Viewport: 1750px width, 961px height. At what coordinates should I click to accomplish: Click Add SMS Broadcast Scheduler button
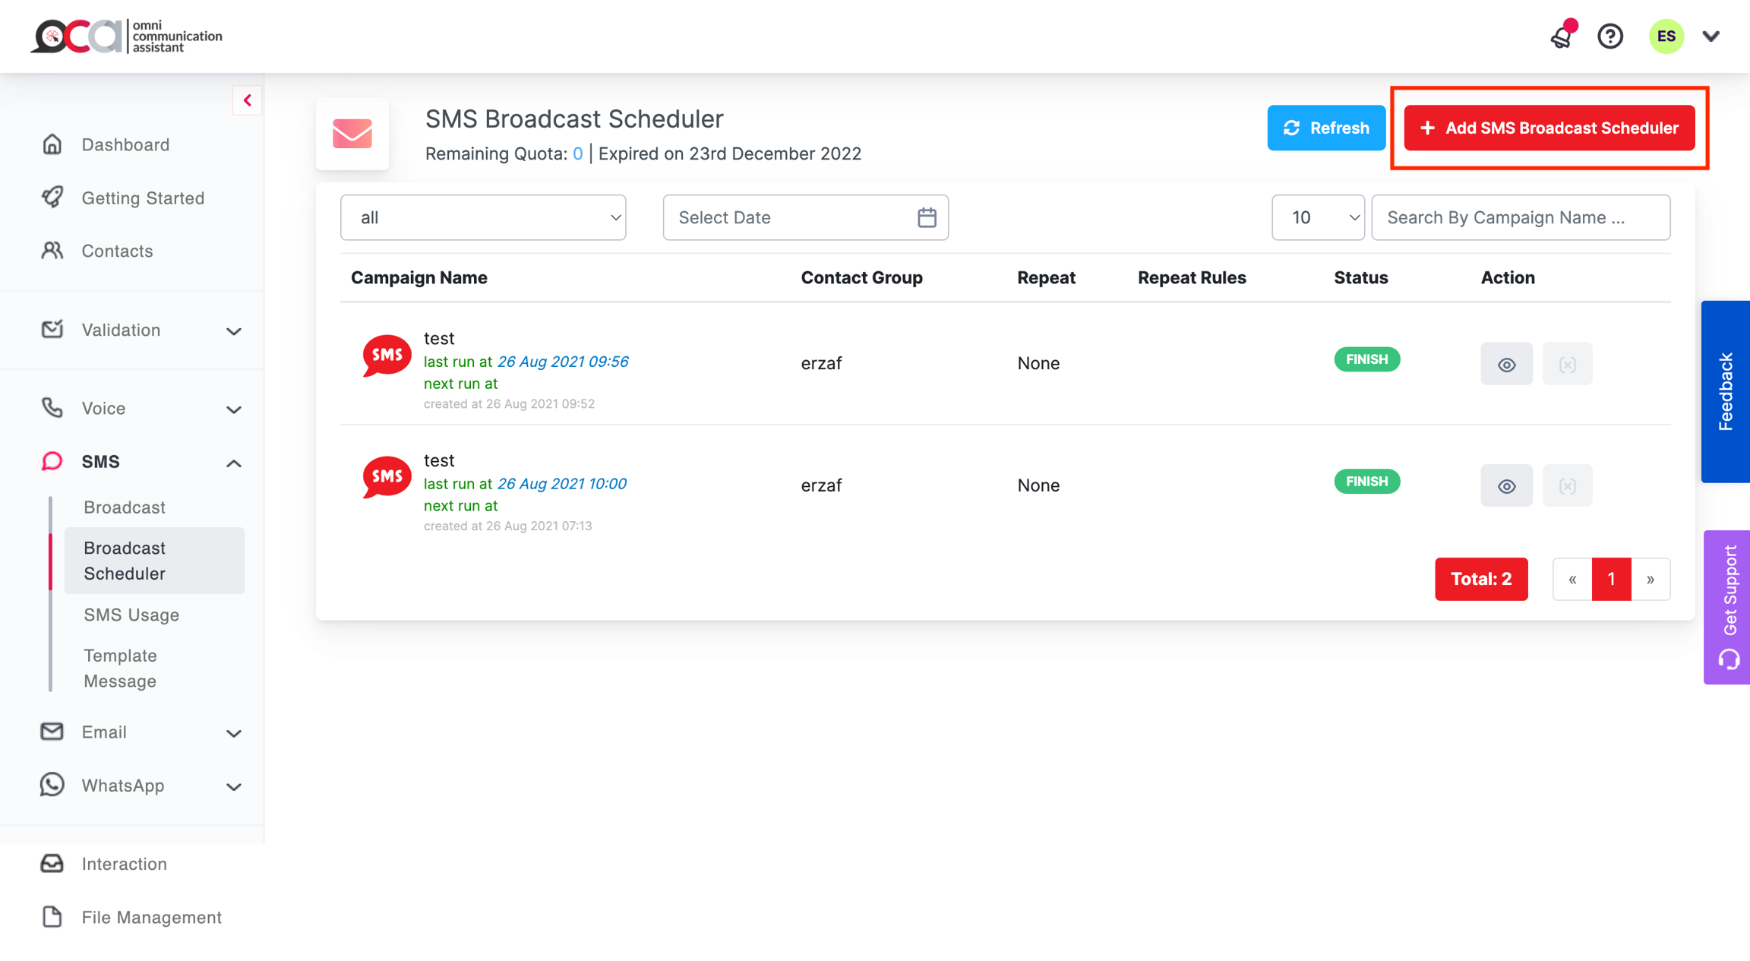1549,128
